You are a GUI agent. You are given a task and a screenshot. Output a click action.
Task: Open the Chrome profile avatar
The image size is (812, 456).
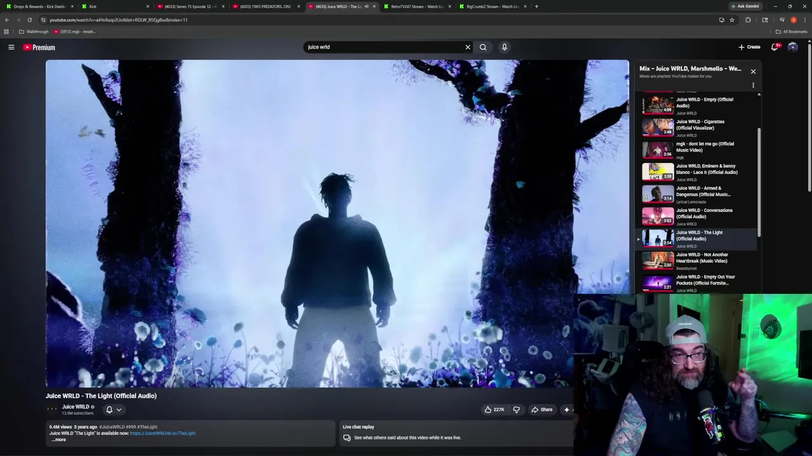click(794, 20)
